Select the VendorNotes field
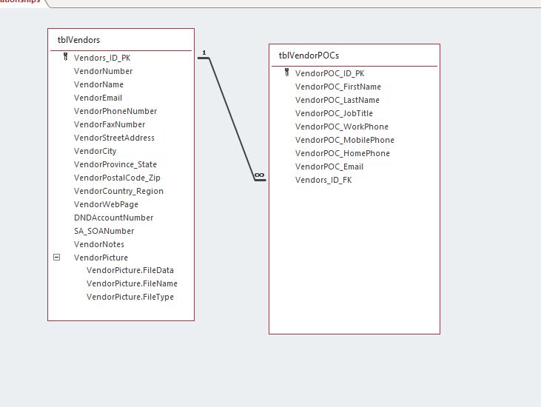The image size is (541, 407). coord(99,244)
